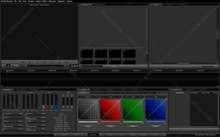Select the PRIMARY tab in color panel
The image size is (220, 137).
click(x=7, y=90)
